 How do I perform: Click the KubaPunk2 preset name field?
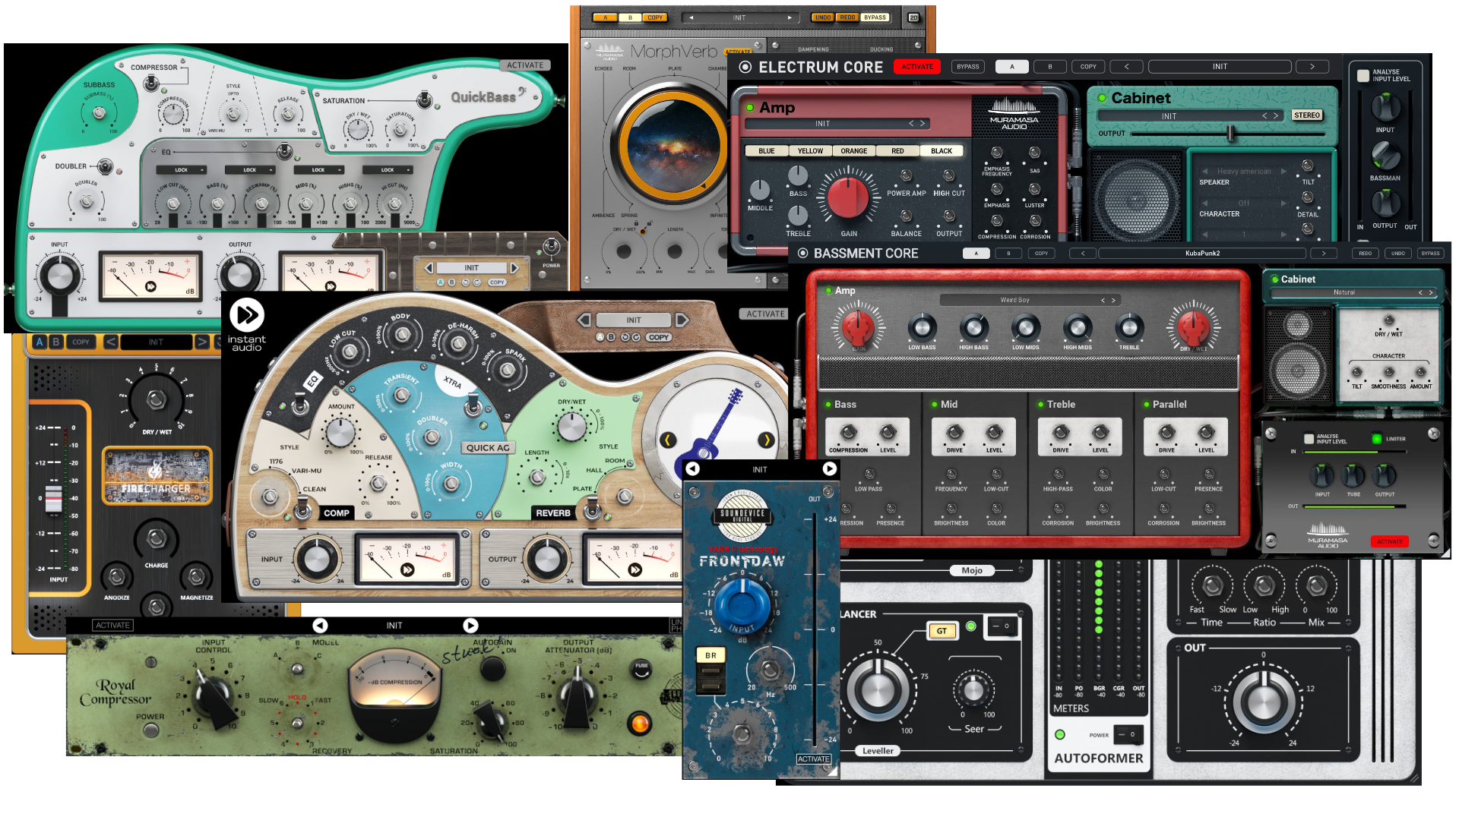point(1203,254)
